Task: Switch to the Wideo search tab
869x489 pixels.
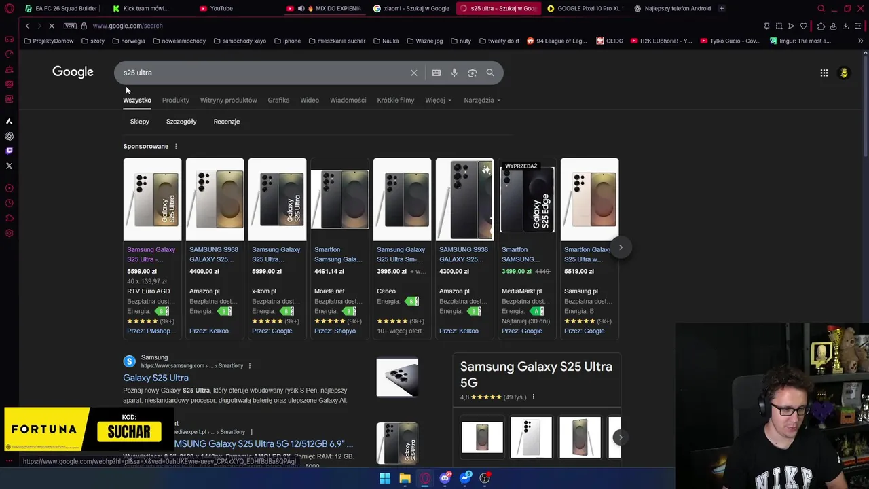Action: (x=310, y=100)
